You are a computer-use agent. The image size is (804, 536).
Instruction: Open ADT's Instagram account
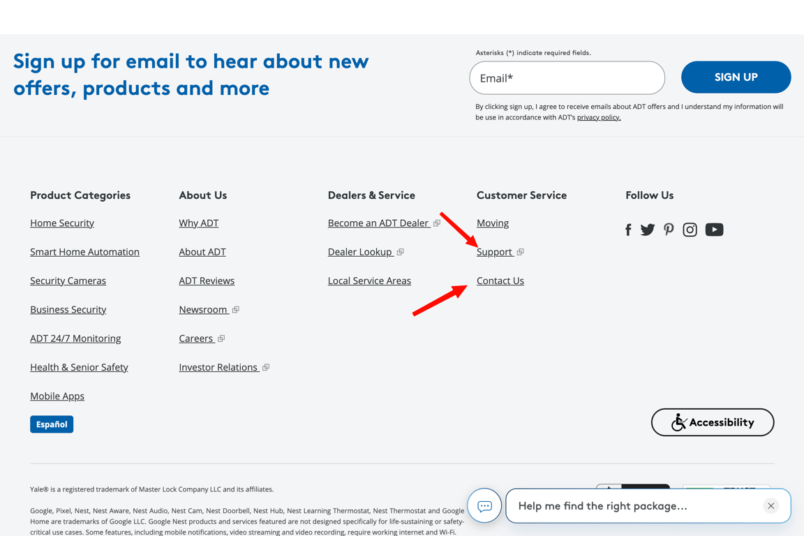pos(690,229)
